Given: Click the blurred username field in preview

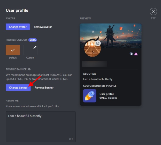Looking at the screenshot, I should [x=95, y=64].
